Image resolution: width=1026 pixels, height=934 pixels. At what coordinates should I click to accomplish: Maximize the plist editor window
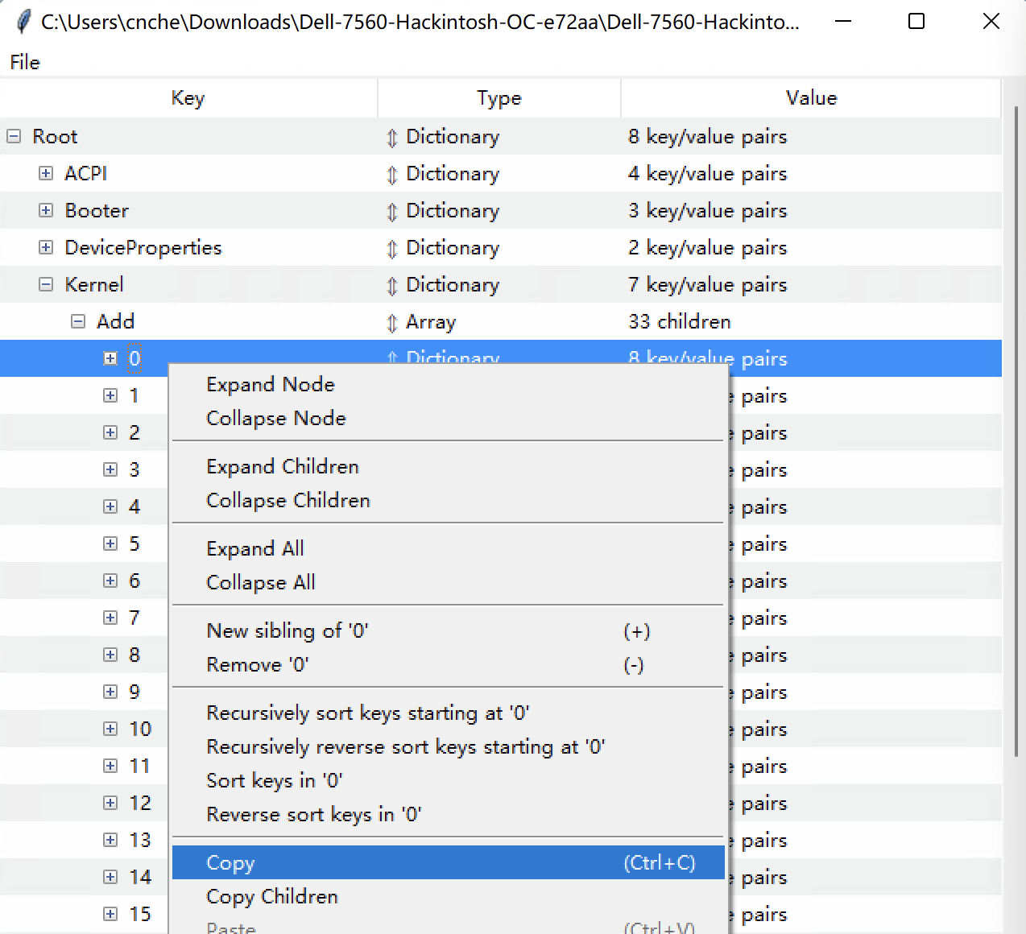(916, 22)
